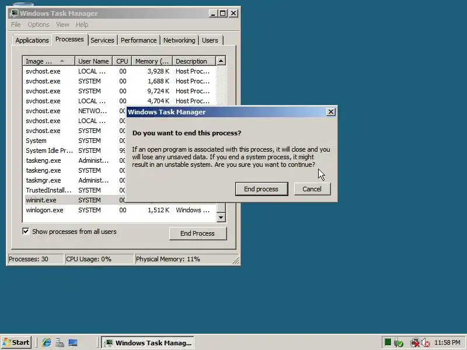
Task: Select the svchost.exe row using 1,688 K
Action: [x=120, y=81]
